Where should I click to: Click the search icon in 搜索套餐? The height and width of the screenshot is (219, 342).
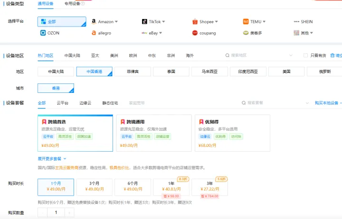(244, 103)
